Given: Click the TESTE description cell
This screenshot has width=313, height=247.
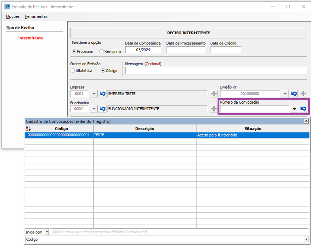Looking at the screenshot, I should (145, 135).
